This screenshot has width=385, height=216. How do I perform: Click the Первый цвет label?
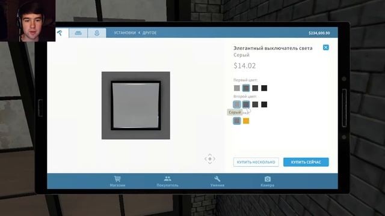coord(245,80)
